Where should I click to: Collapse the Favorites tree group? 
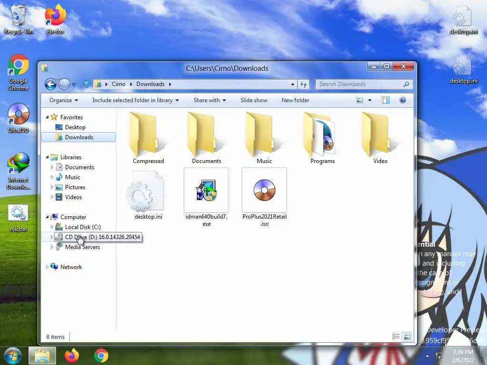point(47,117)
